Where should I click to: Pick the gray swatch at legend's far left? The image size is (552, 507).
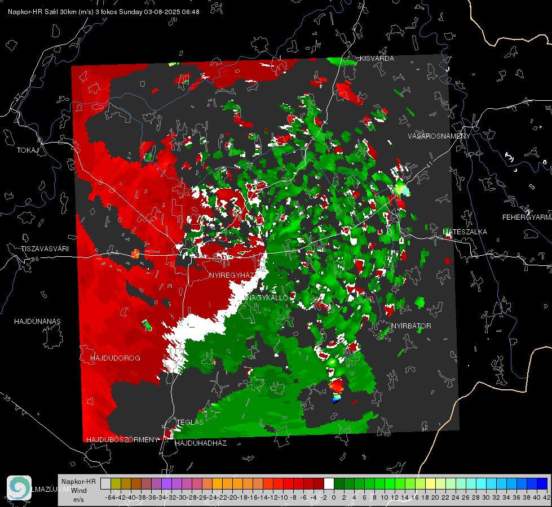pyautogui.click(x=105, y=483)
